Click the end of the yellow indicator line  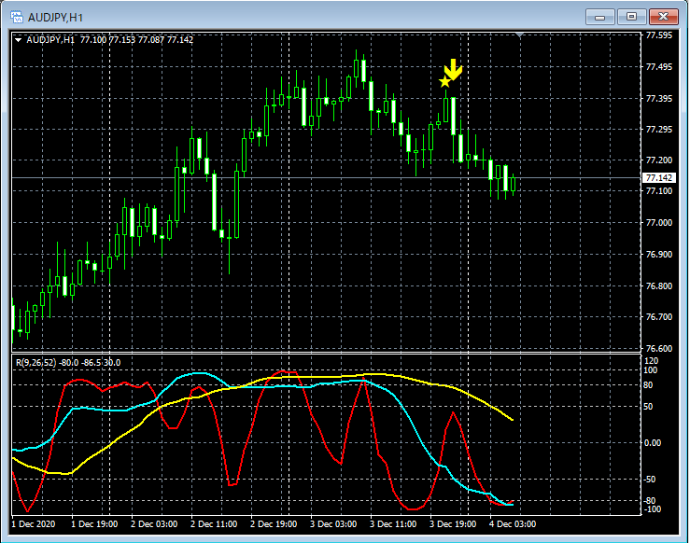(513, 420)
